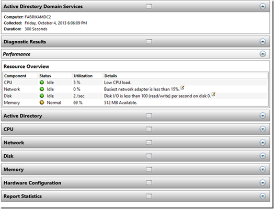
Task: Click the 'Low CPU load.' detail text
Action: [118, 83]
